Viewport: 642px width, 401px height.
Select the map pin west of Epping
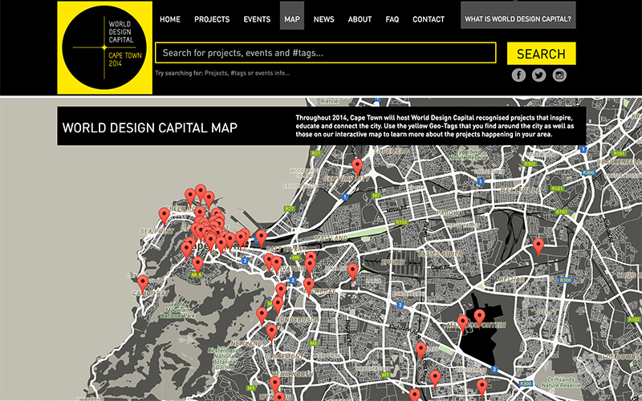click(x=352, y=273)
